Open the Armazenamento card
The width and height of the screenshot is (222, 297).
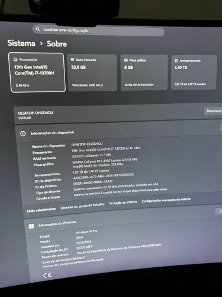[x=194, y=72]
